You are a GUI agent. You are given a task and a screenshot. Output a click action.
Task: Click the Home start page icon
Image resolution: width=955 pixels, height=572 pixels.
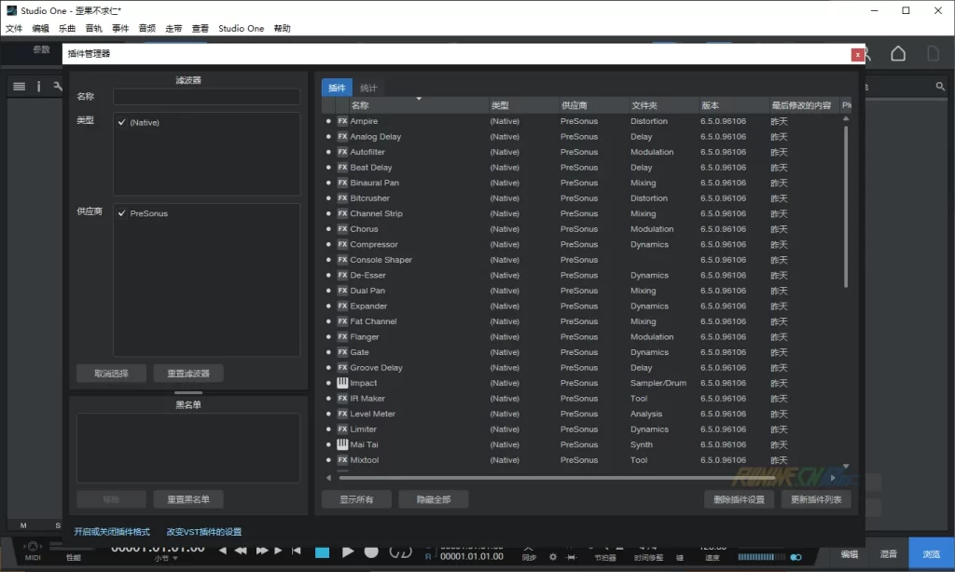(897, 54)
